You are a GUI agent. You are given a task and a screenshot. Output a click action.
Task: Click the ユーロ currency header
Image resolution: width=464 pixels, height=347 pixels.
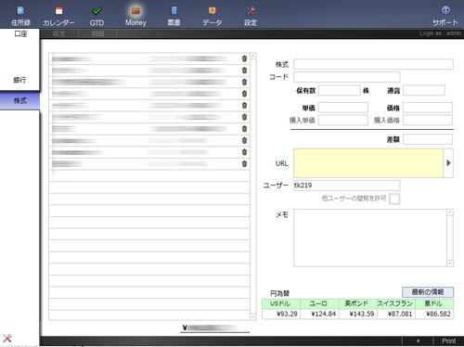(x=319, y=303)
